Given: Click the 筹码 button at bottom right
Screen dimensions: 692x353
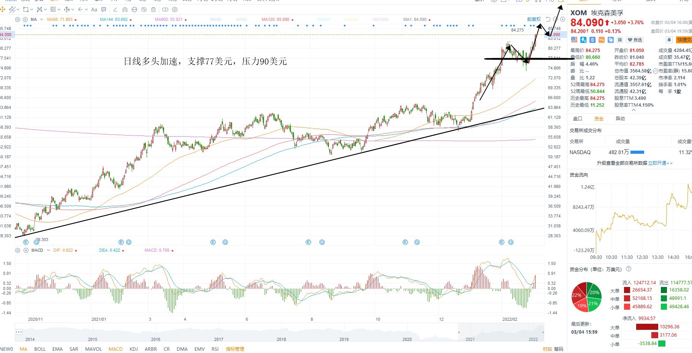Looking at the screenshot, I should click(x=558, y=349).
